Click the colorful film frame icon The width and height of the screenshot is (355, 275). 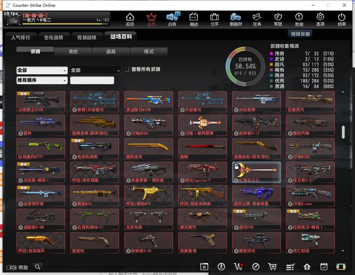tap(341, 267)
